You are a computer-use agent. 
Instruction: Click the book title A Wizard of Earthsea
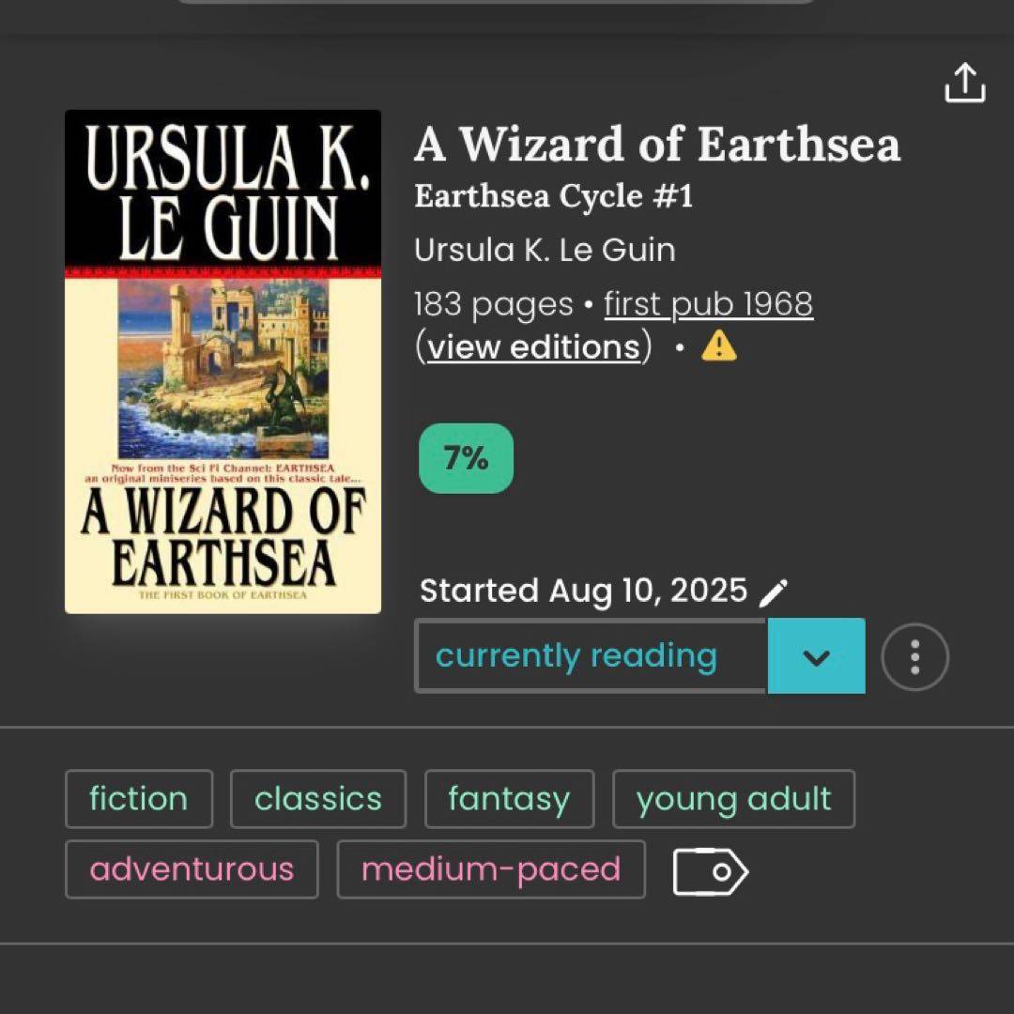click(657, 145)
